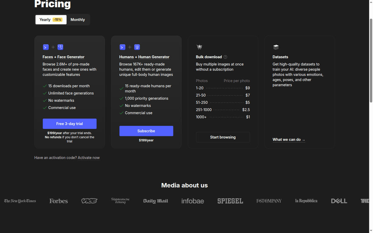
Task: Click 'Price per photo' column header
Action: pos(237,81)
